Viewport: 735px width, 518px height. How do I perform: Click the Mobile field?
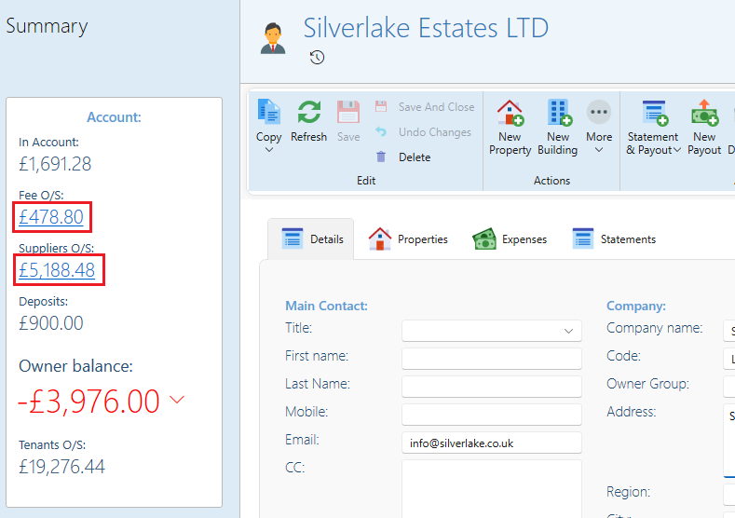[492, 415]
